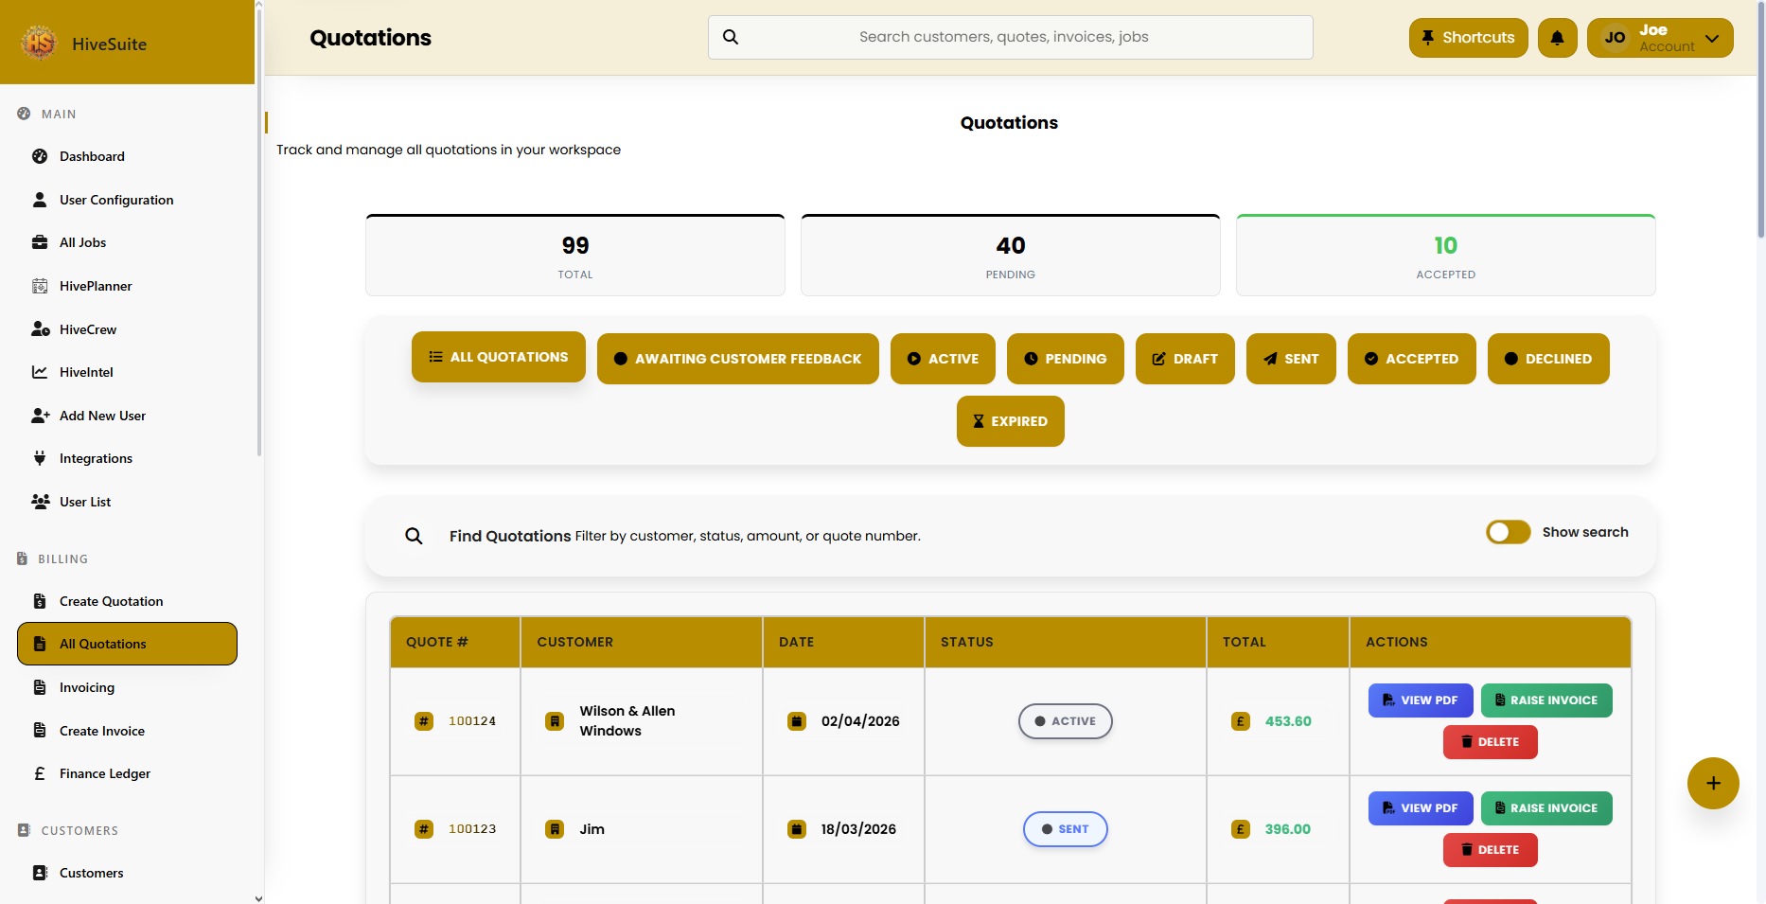Open the notifications bell icon

pos(1557,37)
